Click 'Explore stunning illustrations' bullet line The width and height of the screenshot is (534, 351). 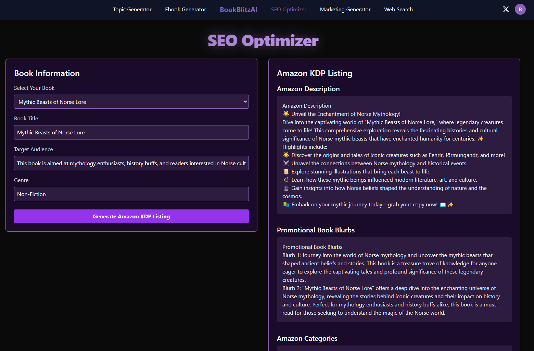[x=357, y=172]
